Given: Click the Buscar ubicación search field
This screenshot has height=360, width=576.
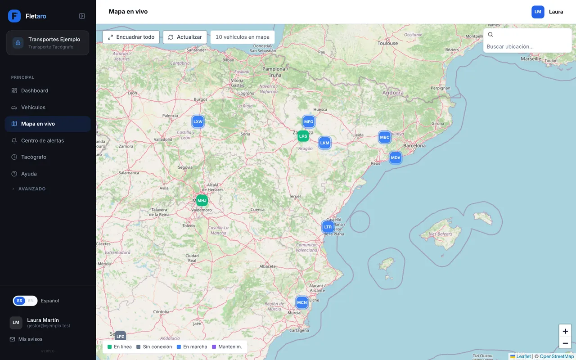Looking at the screenshot, I should click(x=527, y=46).
